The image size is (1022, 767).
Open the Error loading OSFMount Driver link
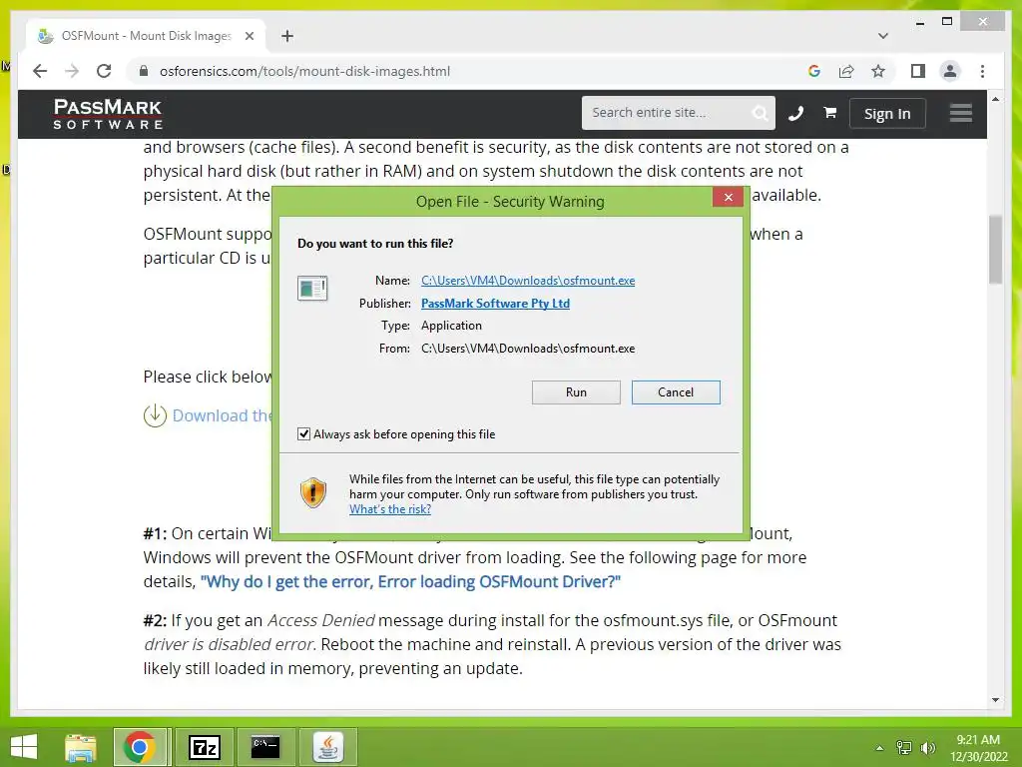(x=410, y=582)
